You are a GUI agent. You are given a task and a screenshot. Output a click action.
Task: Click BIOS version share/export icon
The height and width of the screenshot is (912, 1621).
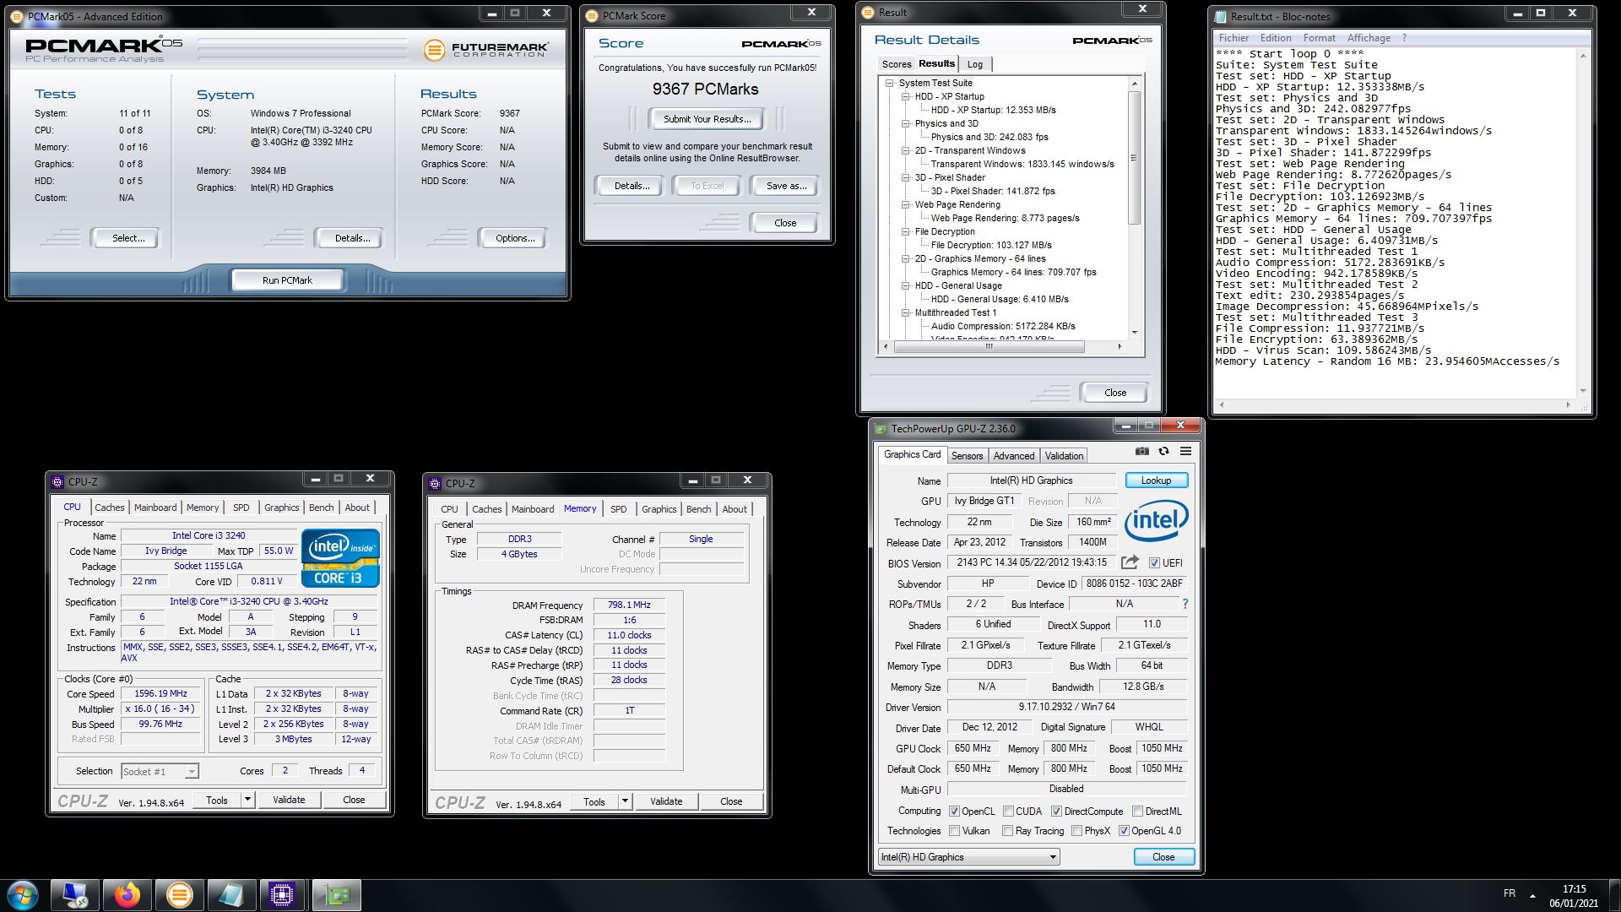(x=1130, y=562)
